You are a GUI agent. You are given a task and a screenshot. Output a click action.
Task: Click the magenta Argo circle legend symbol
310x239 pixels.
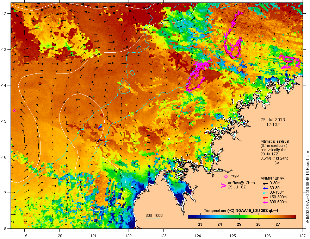(226, 176)
